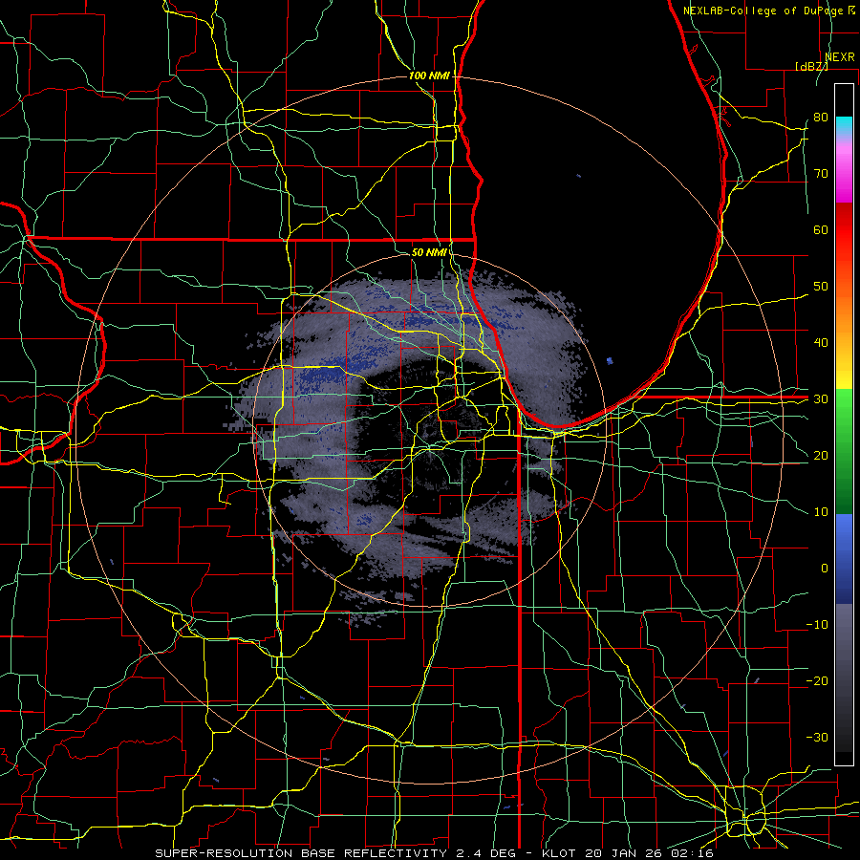Click the isolated blue echo over Lake Michigan
Screen dimensions: 860x860
(x=610, y=361)
